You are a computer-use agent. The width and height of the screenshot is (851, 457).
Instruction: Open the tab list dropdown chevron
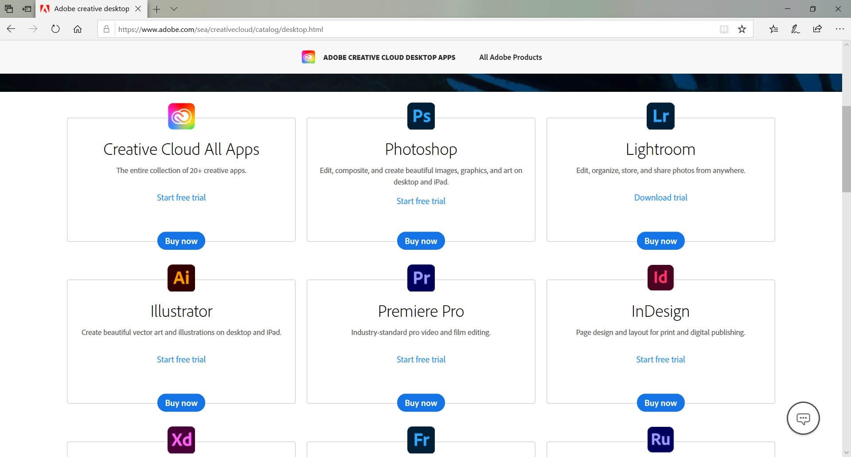coord(174,9)
